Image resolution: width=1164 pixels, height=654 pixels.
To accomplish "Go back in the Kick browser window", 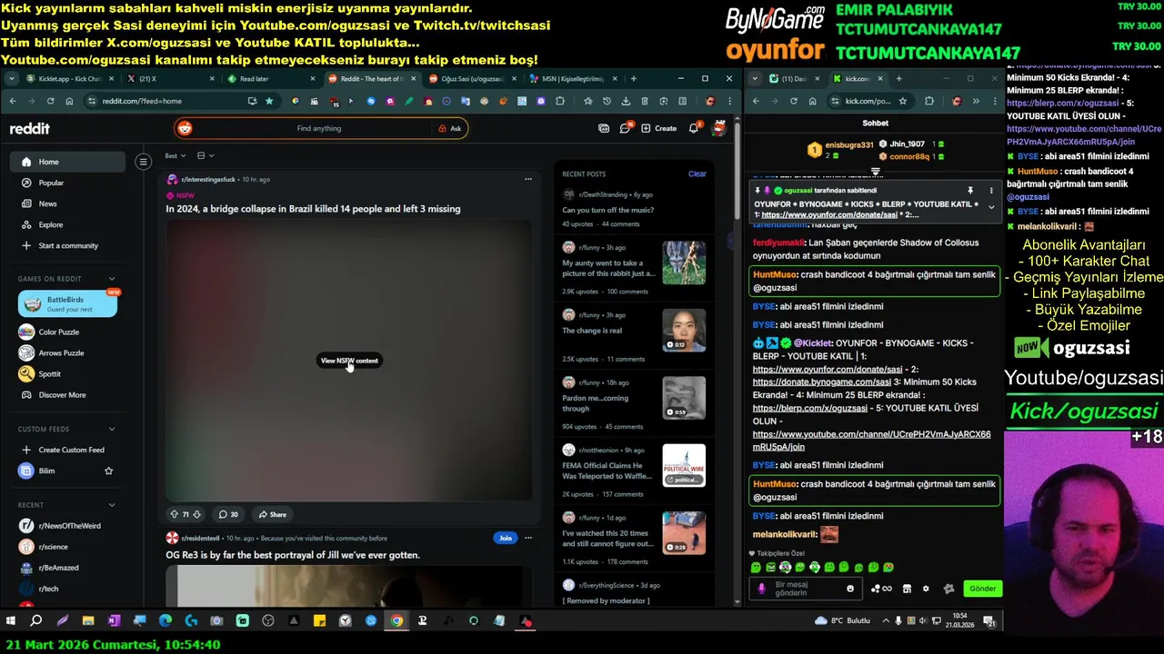I will point(758,101).
